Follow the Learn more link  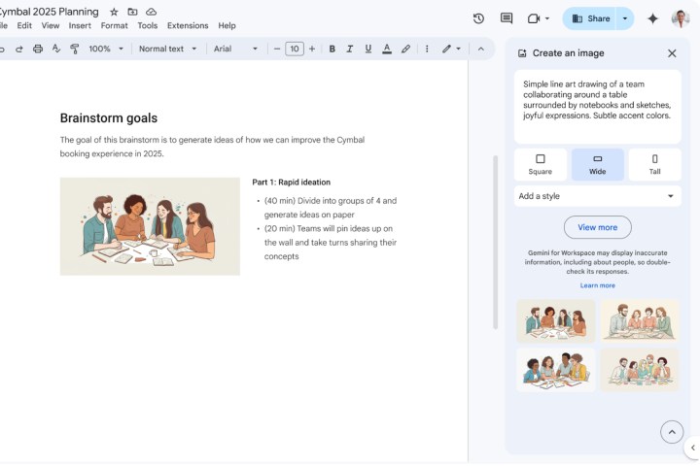pos(597,285)
